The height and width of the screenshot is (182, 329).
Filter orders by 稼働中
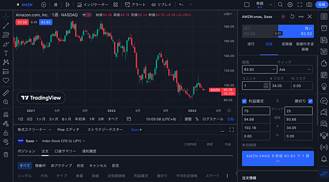click(40, 166)
